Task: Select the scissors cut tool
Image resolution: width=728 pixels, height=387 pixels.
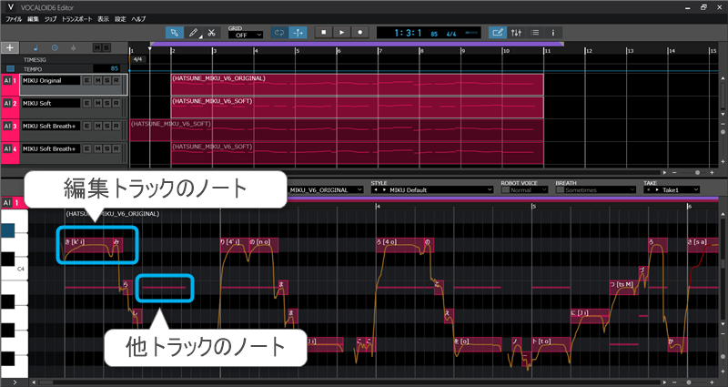Action: tap(211, 33)
